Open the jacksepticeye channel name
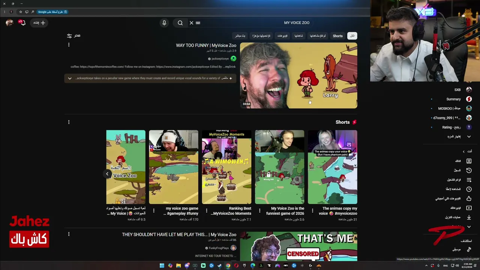 [220, 59]
